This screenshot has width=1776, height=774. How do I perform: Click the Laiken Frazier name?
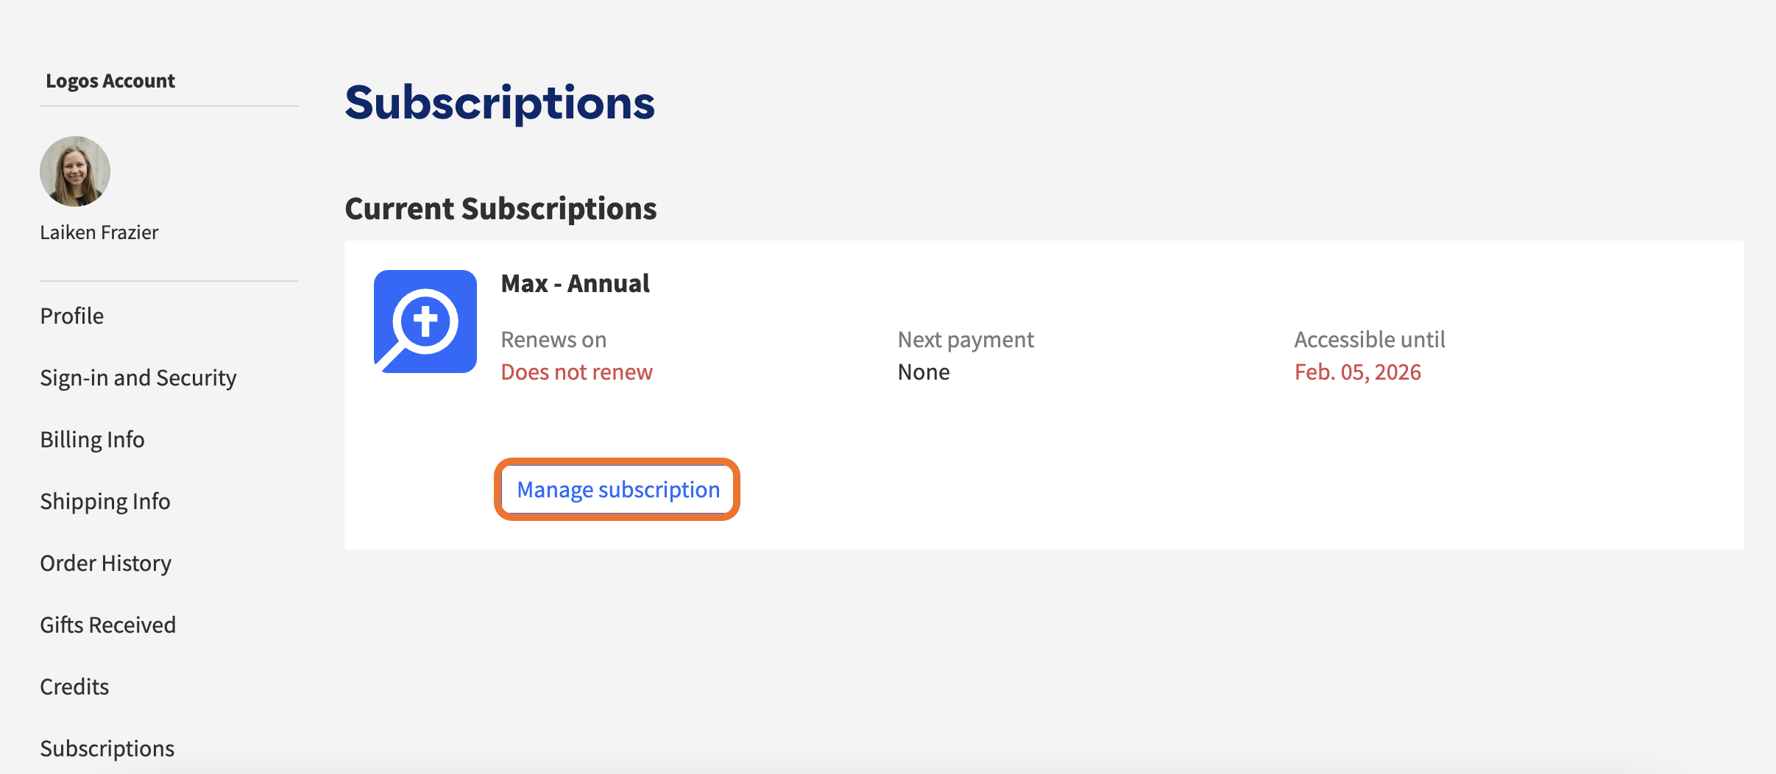[x=99, y=232]
